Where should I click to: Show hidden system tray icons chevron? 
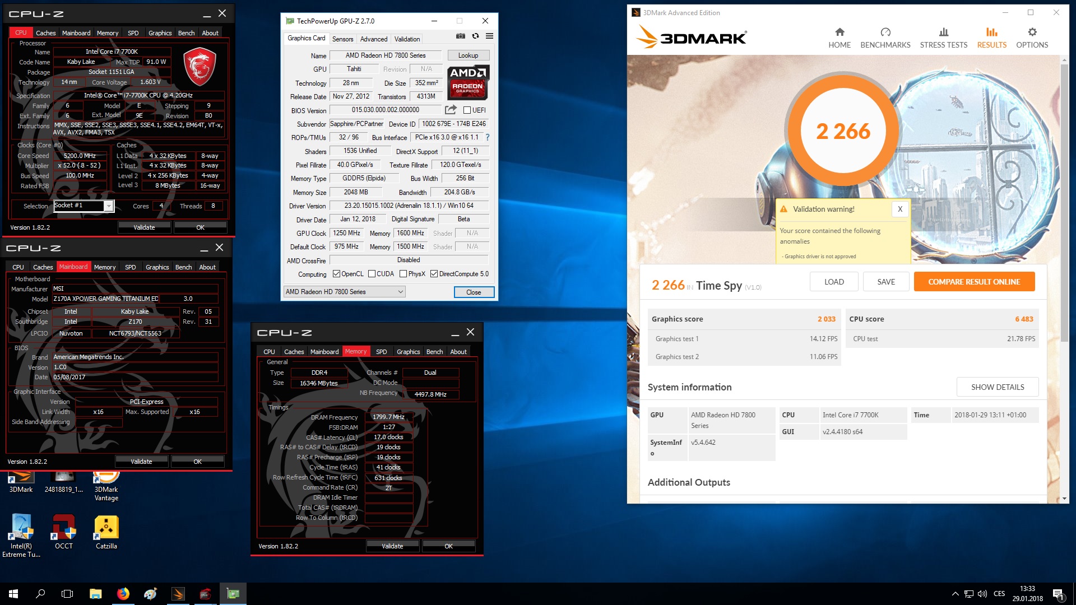pos(955,594)
